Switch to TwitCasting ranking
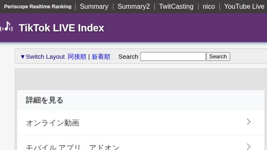The height and width of the screenshot is (150, 267). coord(176,7)
